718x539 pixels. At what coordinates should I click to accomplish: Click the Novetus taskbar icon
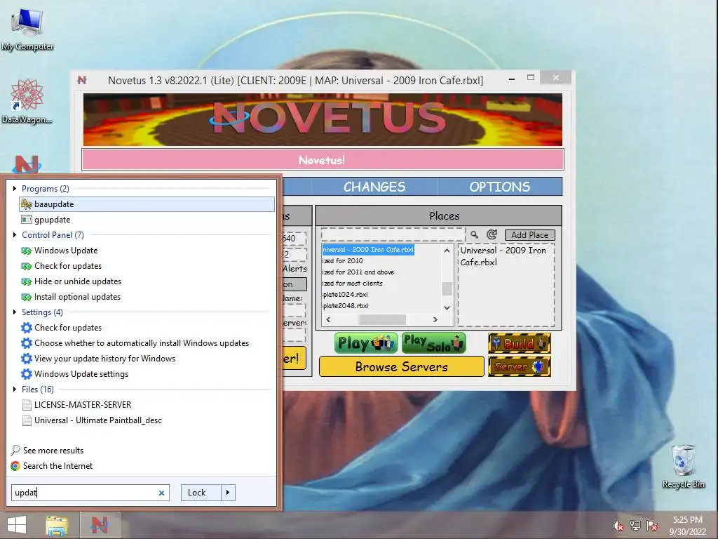click(100, 525)
